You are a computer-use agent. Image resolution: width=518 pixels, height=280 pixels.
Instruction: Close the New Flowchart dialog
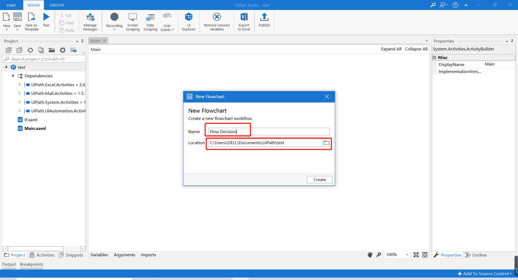[327, 96]
